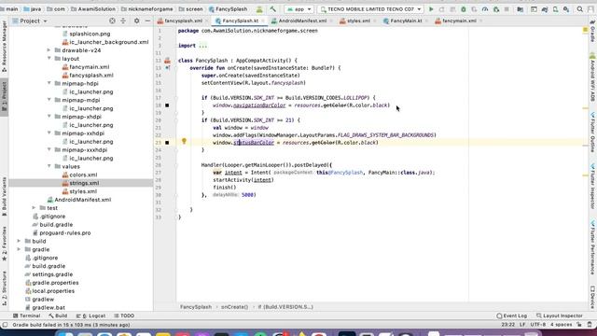Open Project panel settings gear

pyautogui.click(x=137, y=21)
